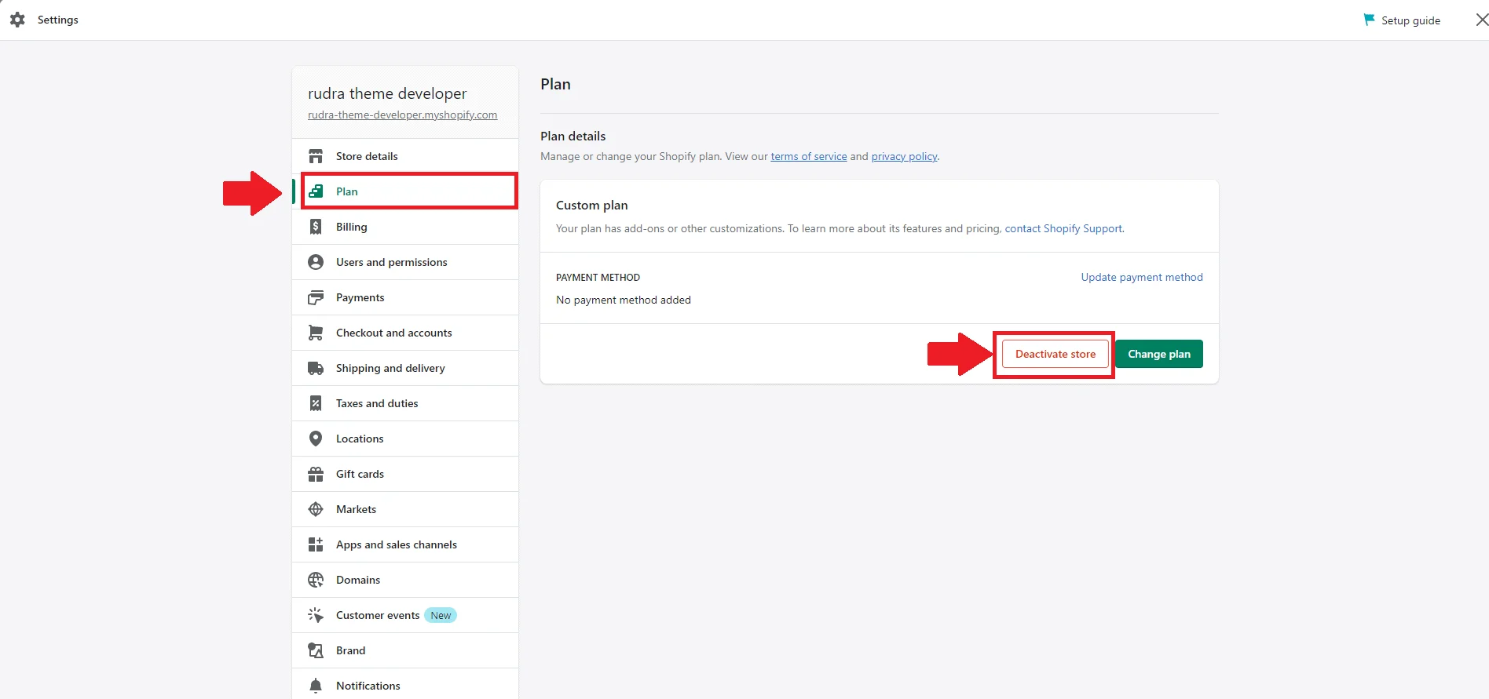Close the Settings page with the X icon

[1482, 20]
